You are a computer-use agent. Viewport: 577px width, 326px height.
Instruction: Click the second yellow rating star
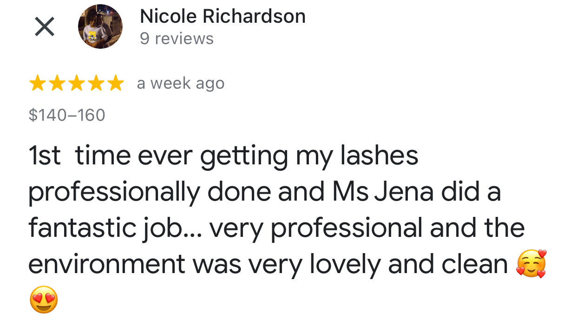(x=57, y=84)
